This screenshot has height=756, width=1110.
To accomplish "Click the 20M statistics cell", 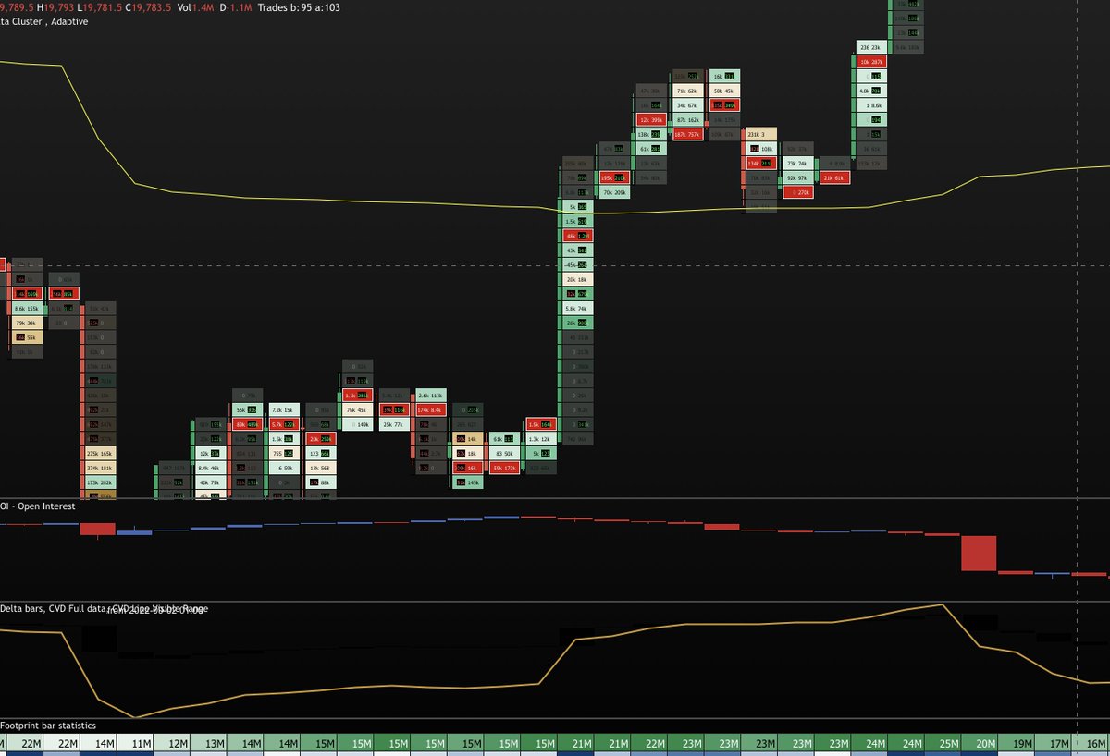I will (980, 744).
